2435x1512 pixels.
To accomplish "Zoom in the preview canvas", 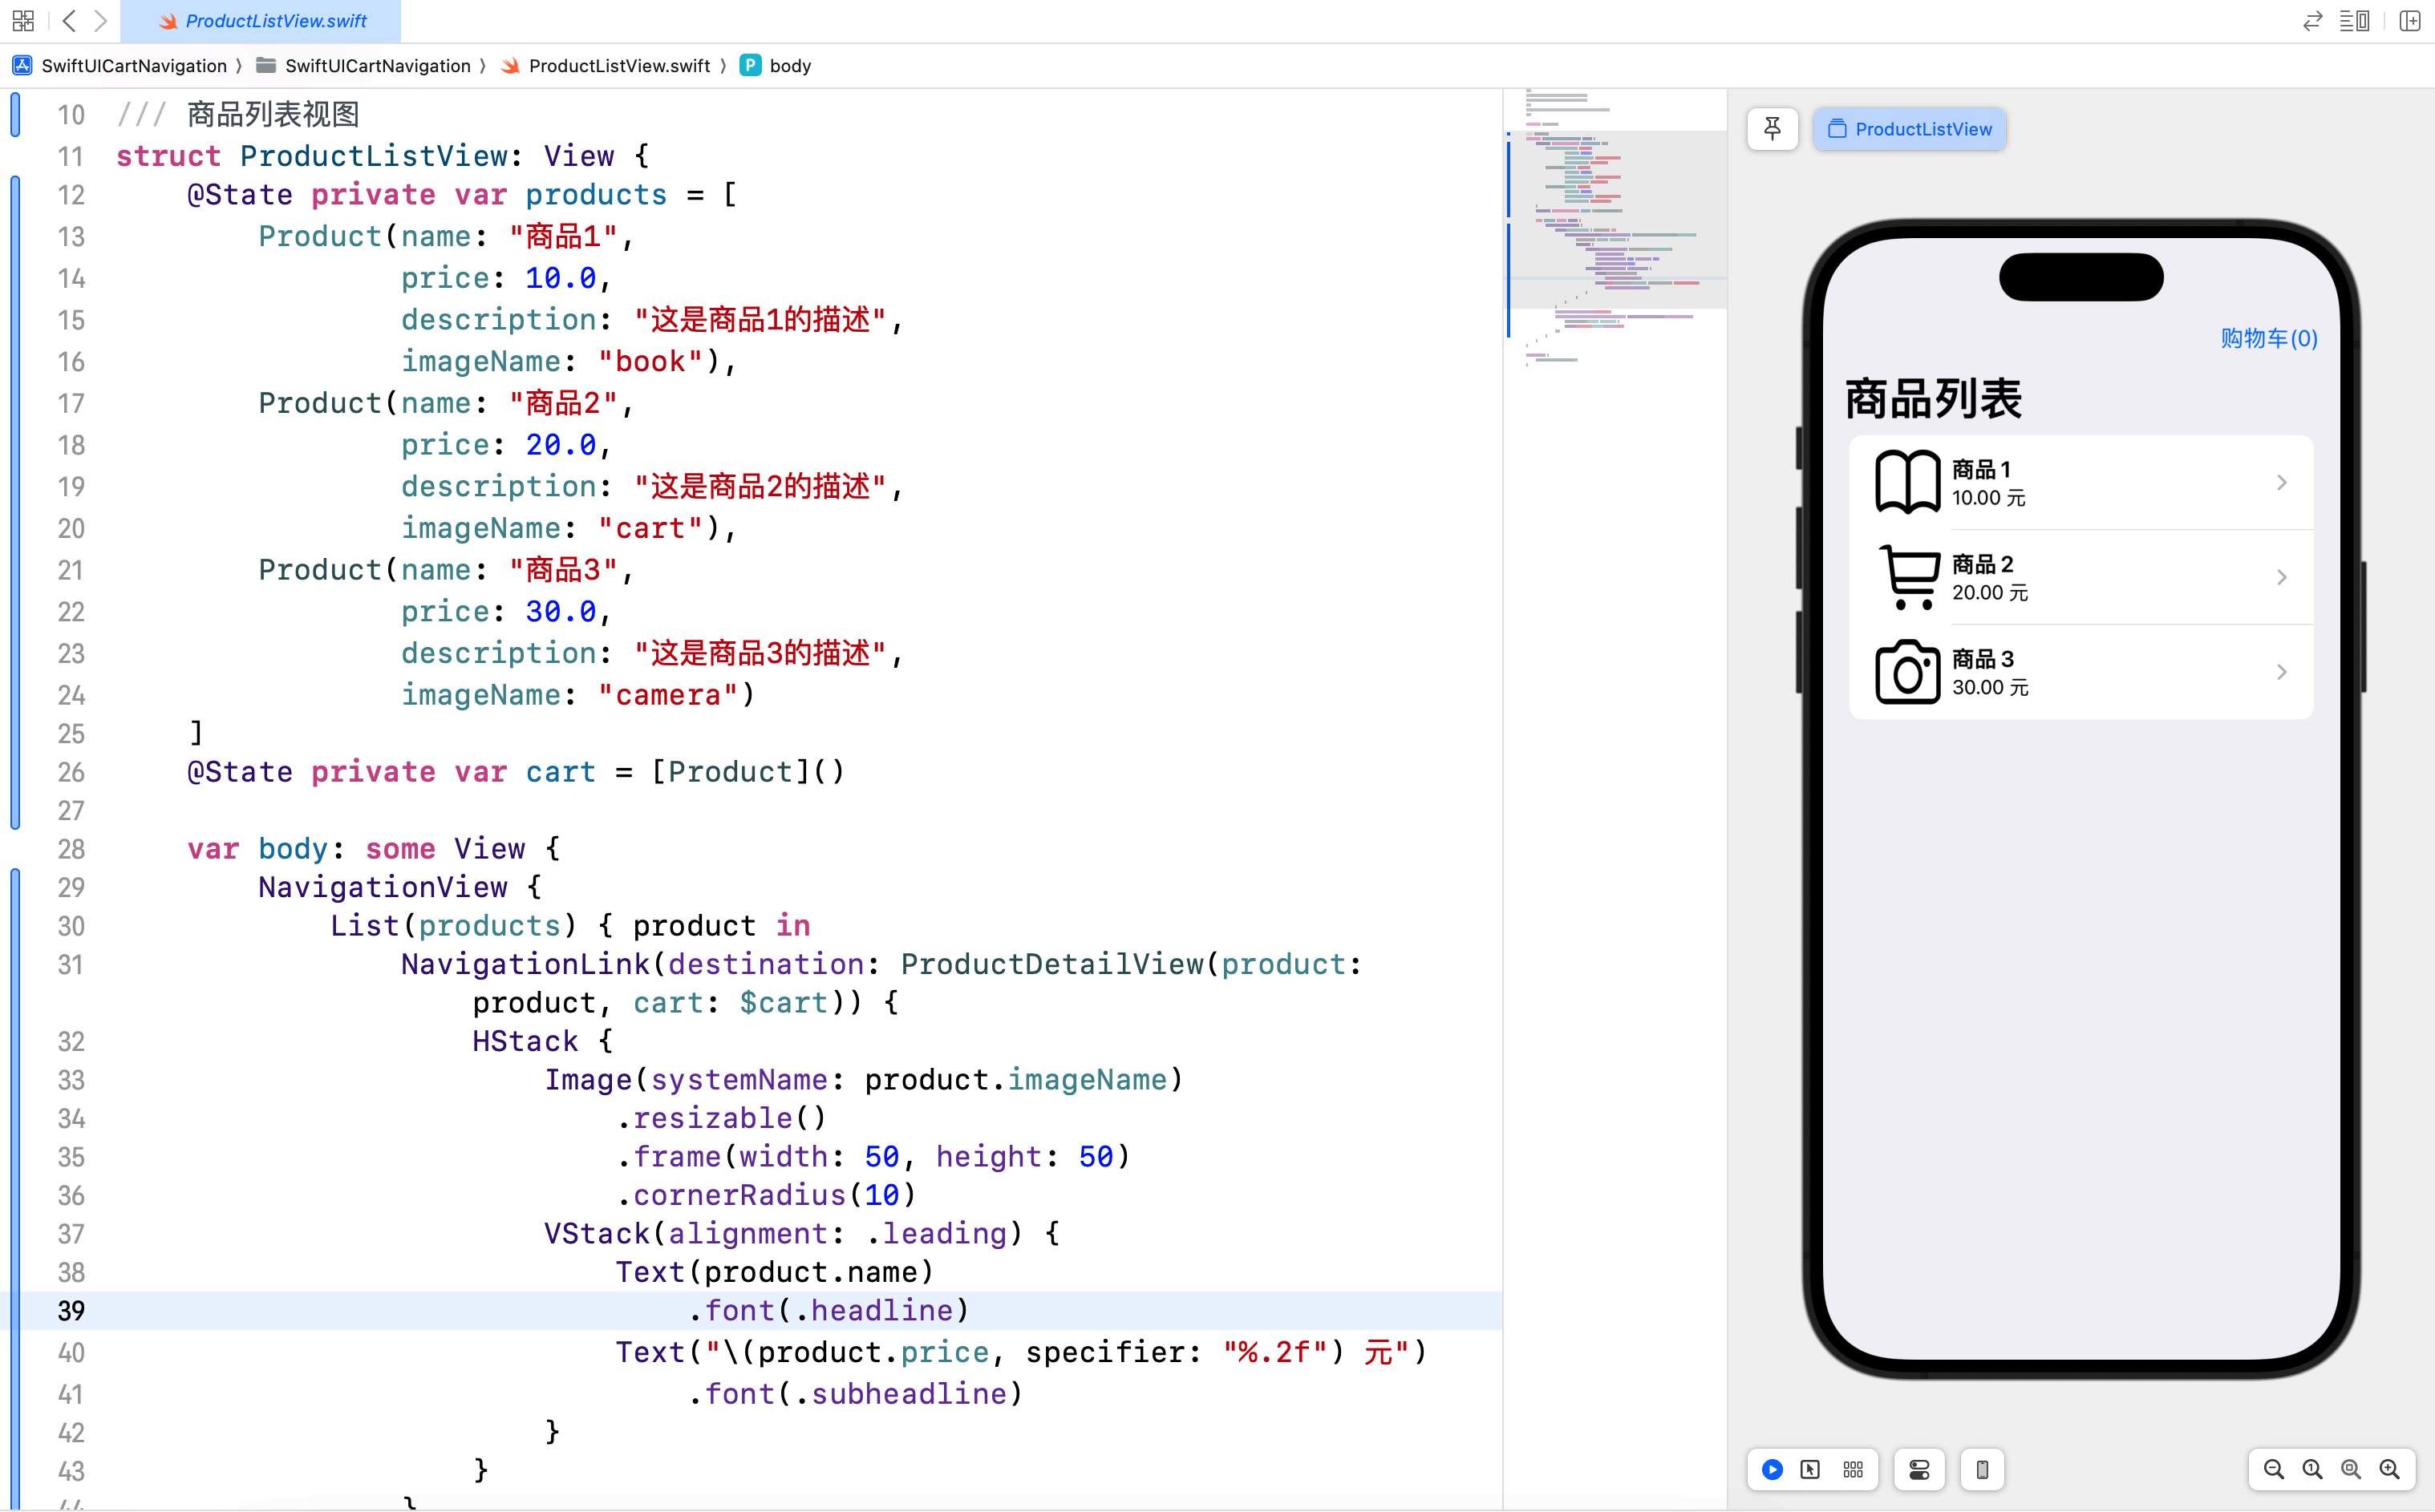I will 2390,1470.
